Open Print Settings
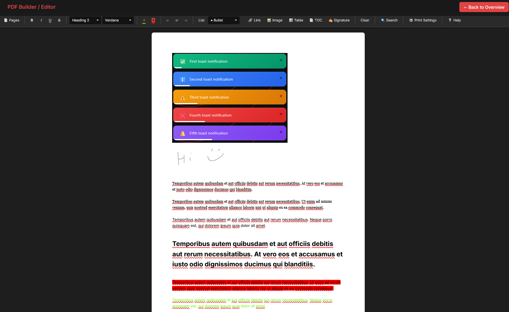 (423, 20)
